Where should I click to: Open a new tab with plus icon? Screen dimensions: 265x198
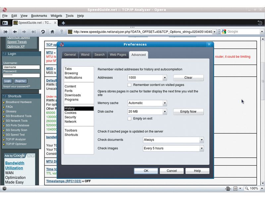pyautogui.click(x=63, y=23)
